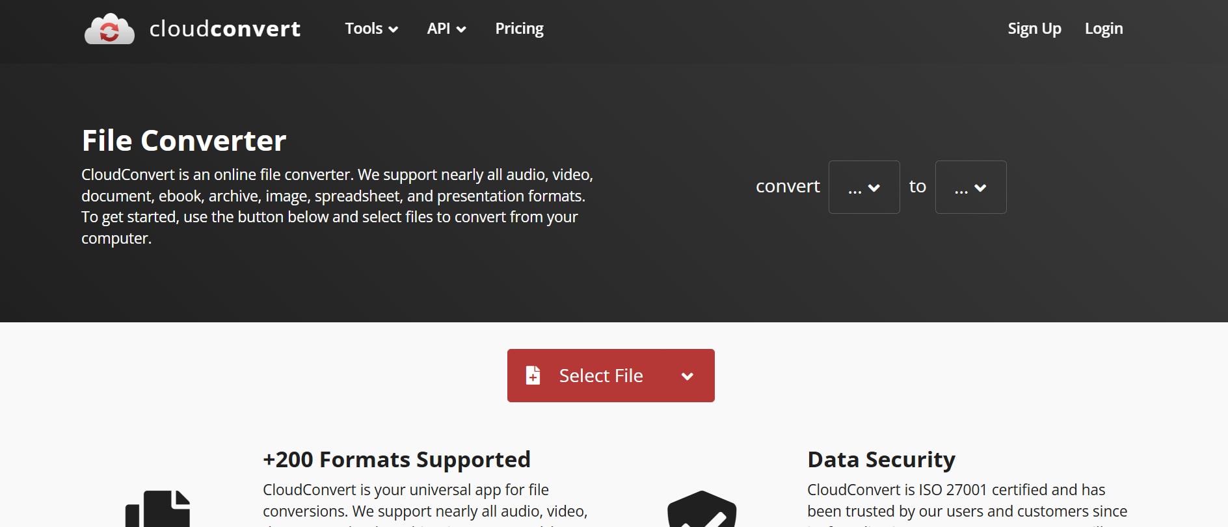
Task: Go to the Pricing page
Action: click(519, 29)
